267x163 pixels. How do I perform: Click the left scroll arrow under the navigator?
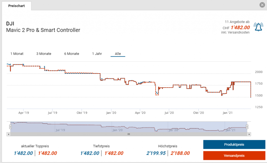(x=9, y=134)
